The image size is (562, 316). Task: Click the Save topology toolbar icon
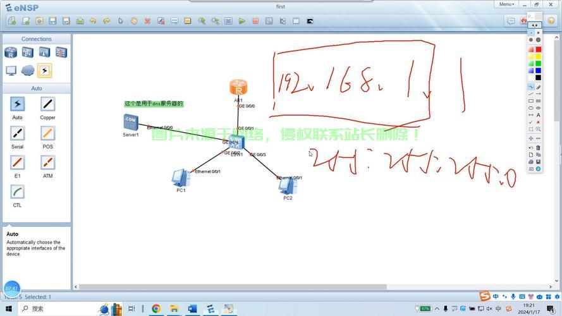52,21
